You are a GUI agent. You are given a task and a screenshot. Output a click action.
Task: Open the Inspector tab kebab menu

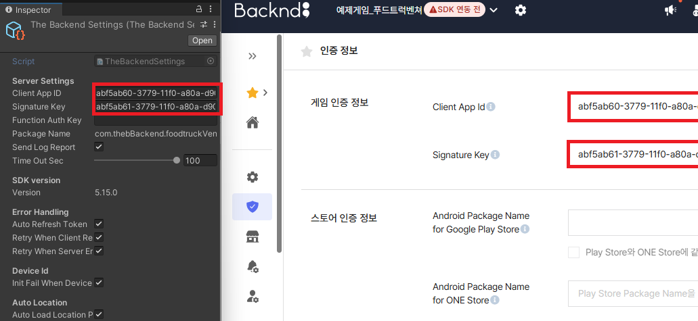click(211, 9)
